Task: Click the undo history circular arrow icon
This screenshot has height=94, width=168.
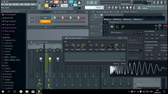Action: click(x=154, y=2)
